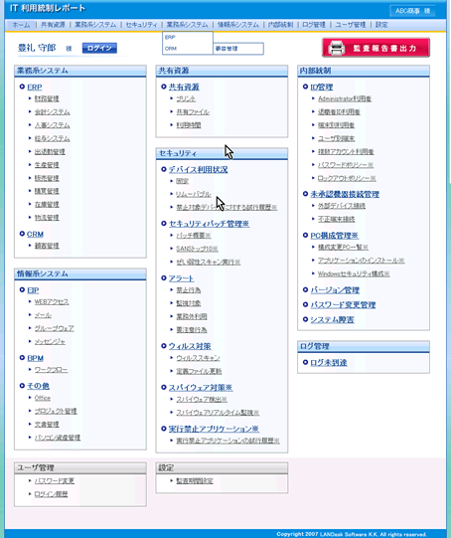Open the 生産管理 link
The width and height of the screenshot is (451, 538).
pyautogui.click(x=47, y=165)
